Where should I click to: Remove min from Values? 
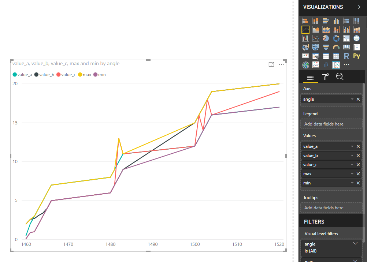point(358,183)
